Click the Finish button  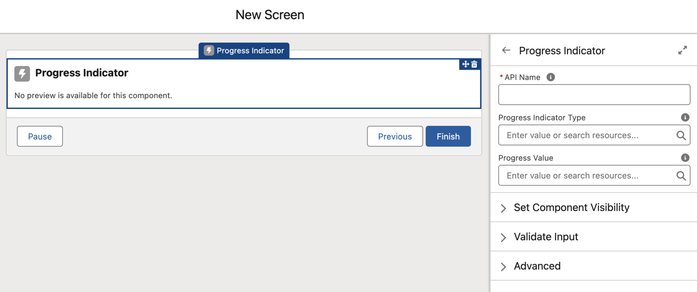(x=448, y=136)
